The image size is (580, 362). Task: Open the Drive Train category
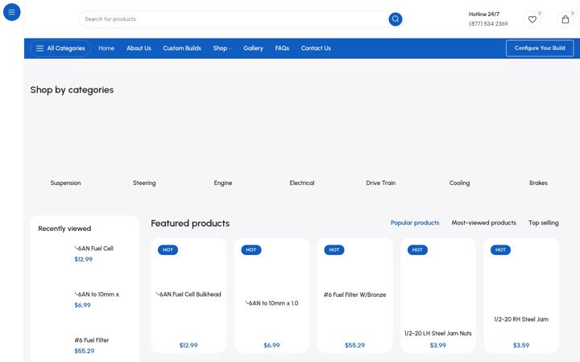click(x=380, y=183)
